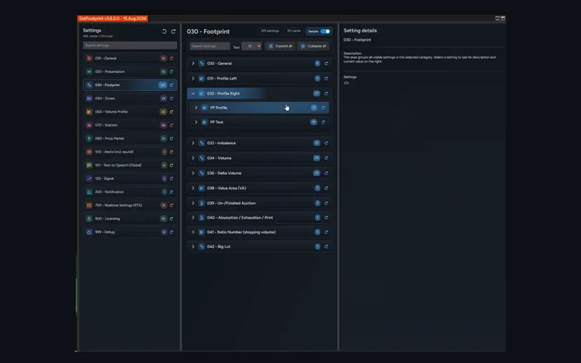Image resolution: width=581 pixels, height=363 pixels.
Task: Reset the 038 - Value Area card
Action: point(326,188)
